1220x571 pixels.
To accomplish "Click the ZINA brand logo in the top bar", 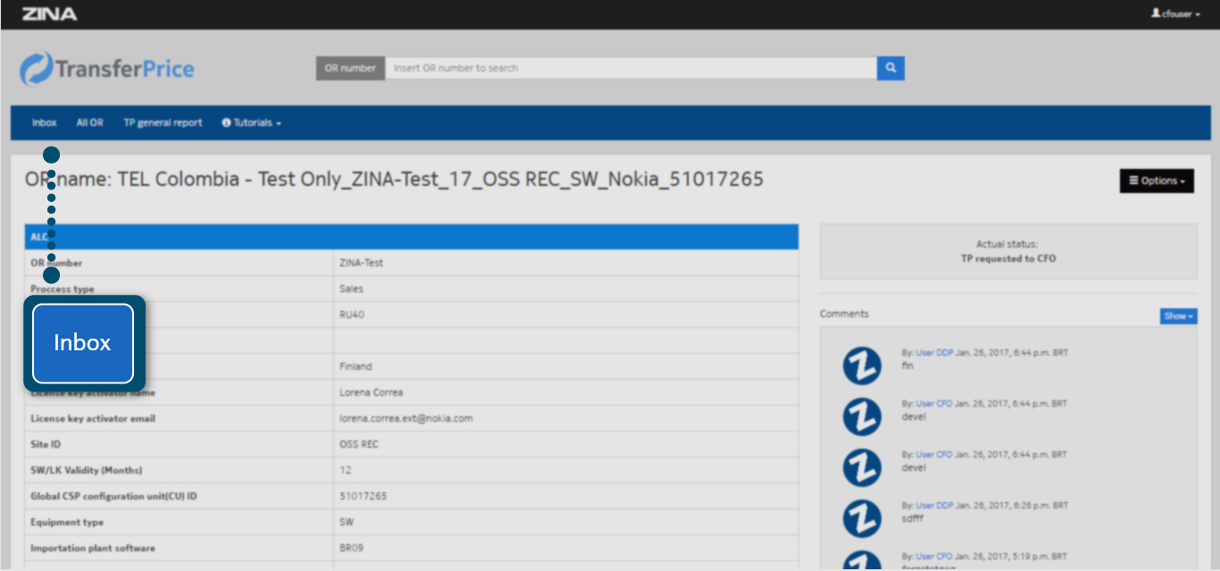I will 49,13.
